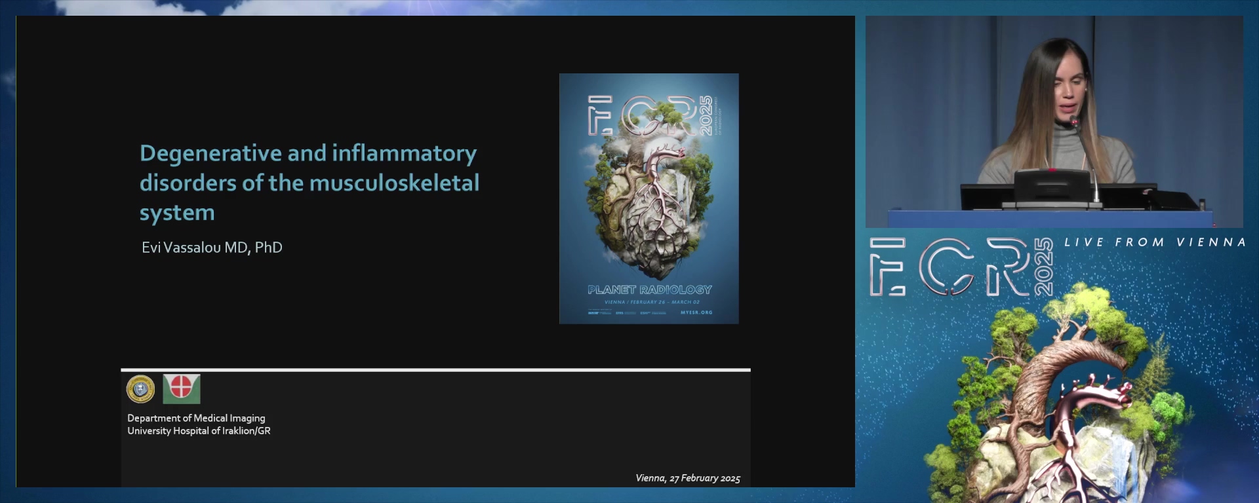Click 'PLANET RADIOLOGY' text on the poster

(x=649, y=289)
